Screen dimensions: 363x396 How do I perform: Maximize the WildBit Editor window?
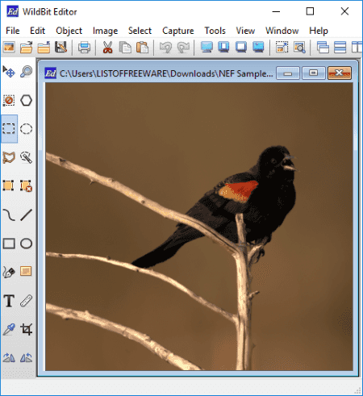click(x=310, y=11)
